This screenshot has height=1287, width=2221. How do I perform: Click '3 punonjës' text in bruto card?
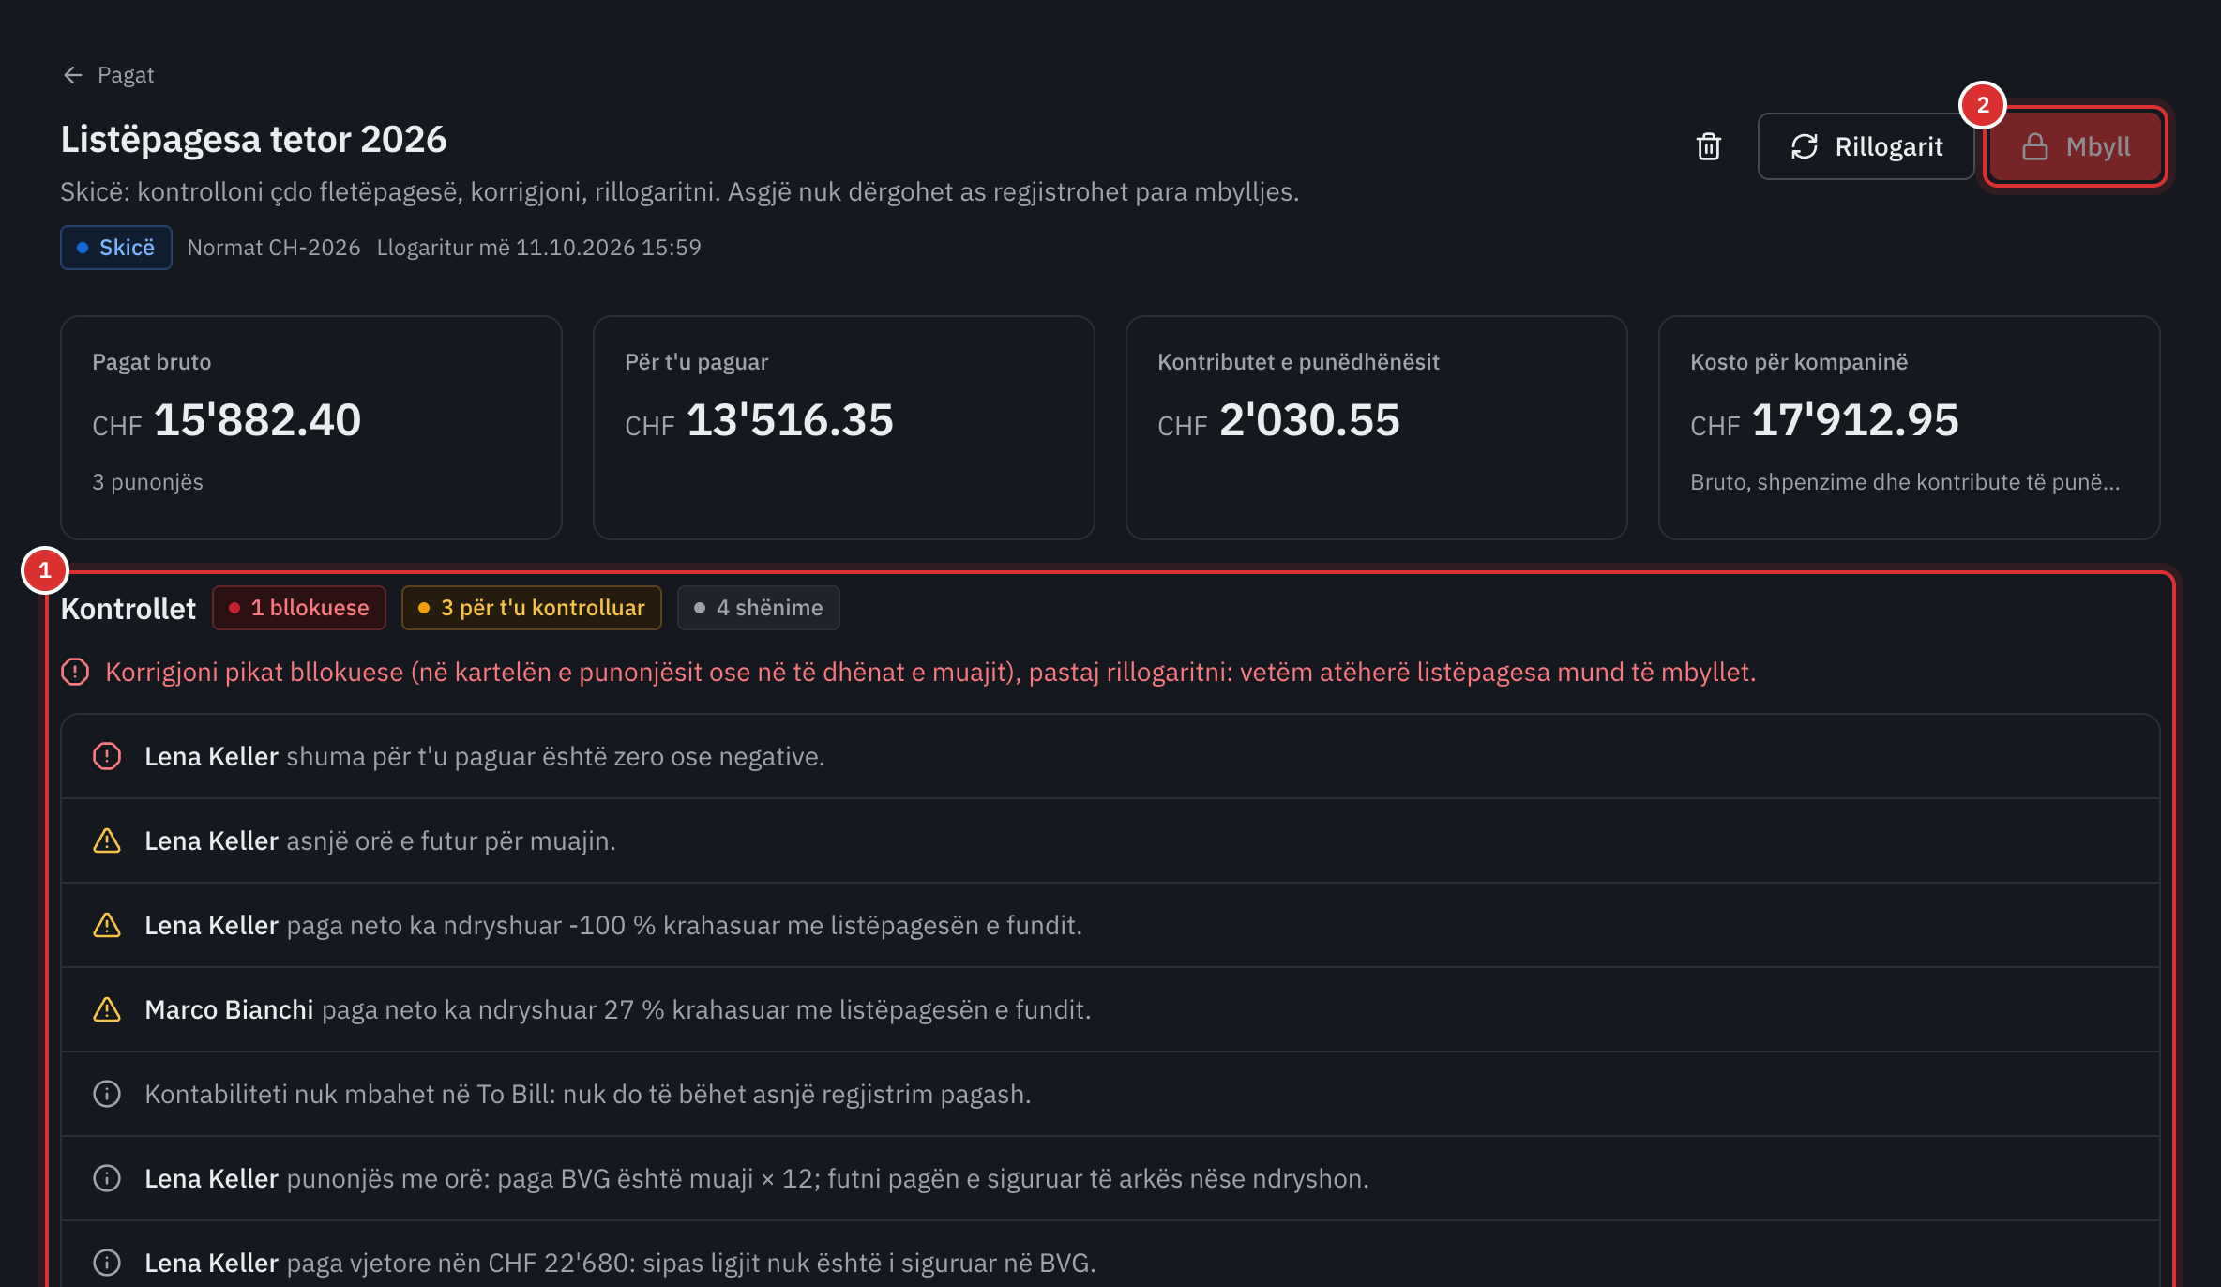coord(147,482)
